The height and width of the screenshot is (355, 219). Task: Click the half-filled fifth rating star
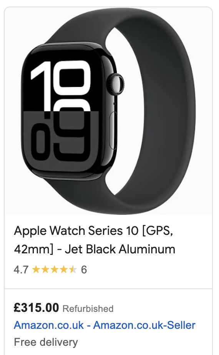tap(73, 270)
